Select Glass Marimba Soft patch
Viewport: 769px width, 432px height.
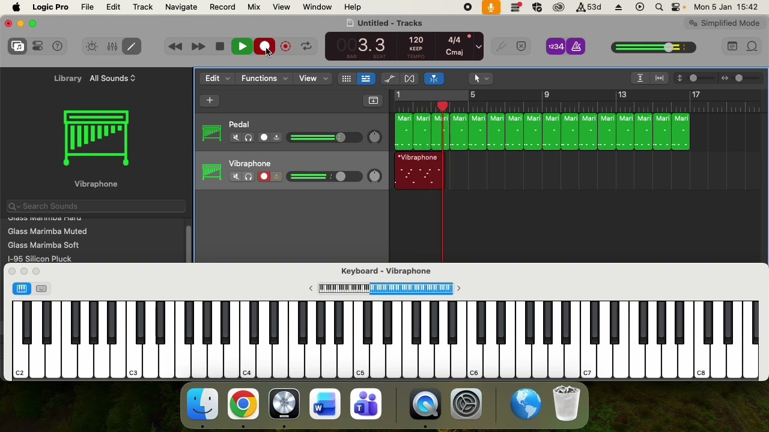point(43,245)
